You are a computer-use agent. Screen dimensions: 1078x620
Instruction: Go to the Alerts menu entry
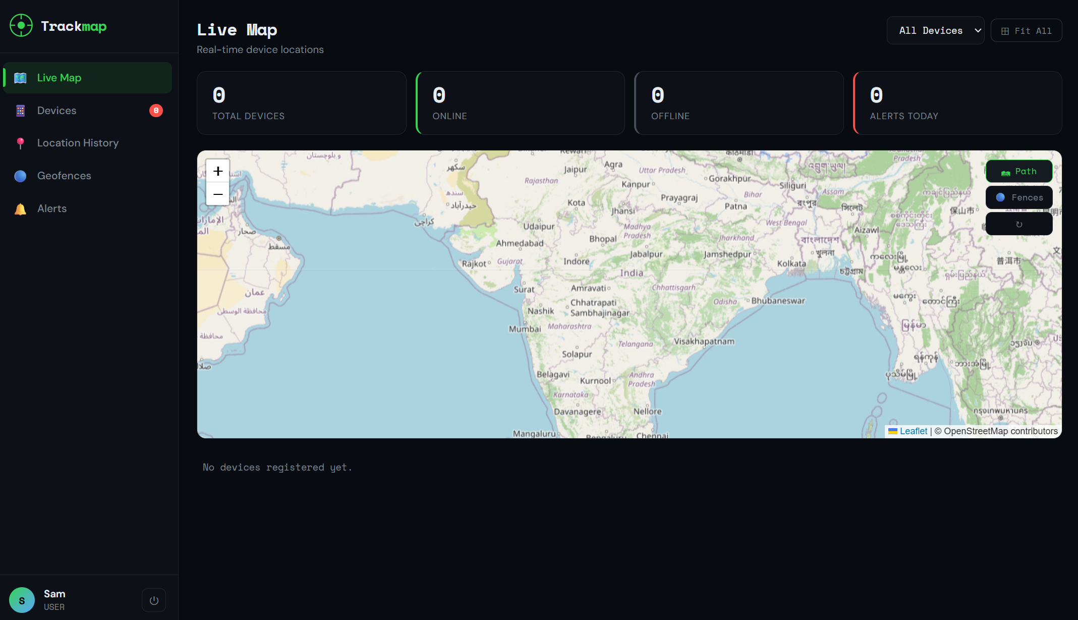tap(52, 209)
